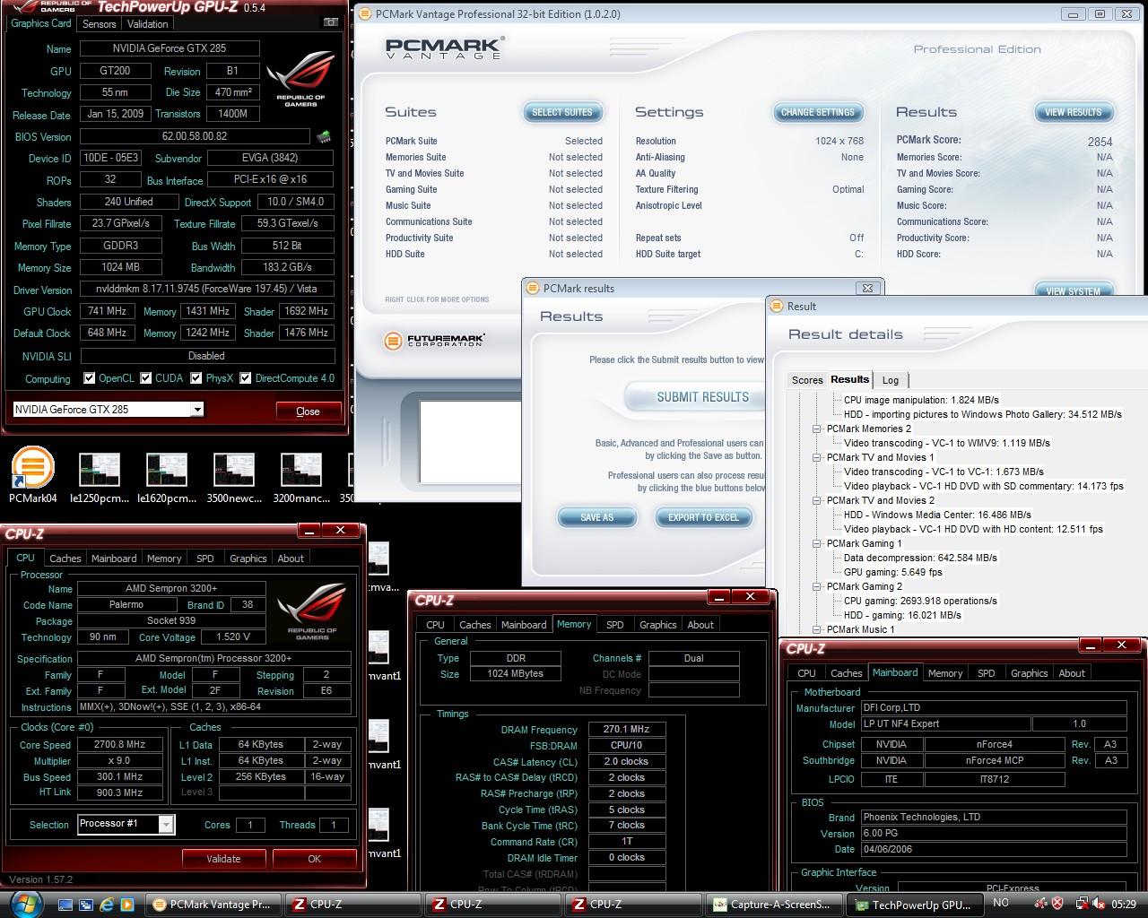Toggle the CUDA checkbox in GPU-Z
This screenshot has height=918, width=1148.
[145, 378]
